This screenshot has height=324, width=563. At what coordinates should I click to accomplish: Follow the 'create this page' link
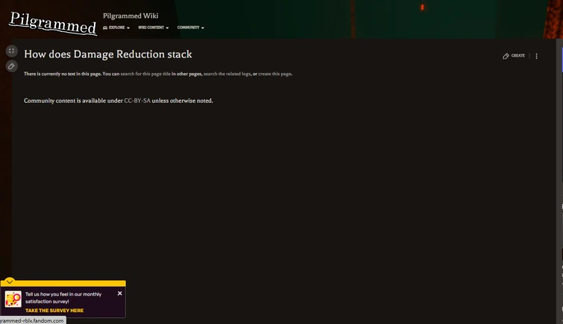click(274, 74)
